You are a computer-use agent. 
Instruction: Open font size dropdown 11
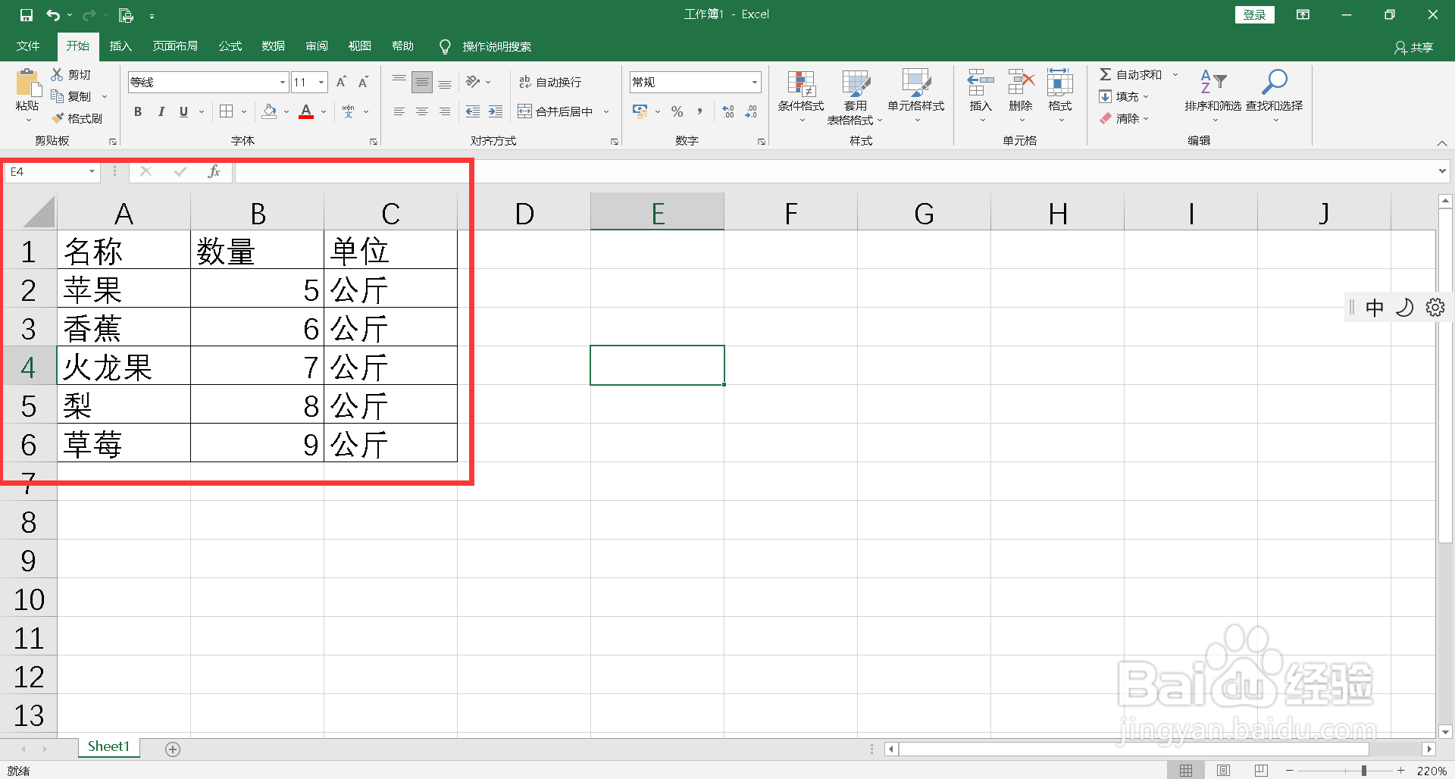tap(322, 82)
